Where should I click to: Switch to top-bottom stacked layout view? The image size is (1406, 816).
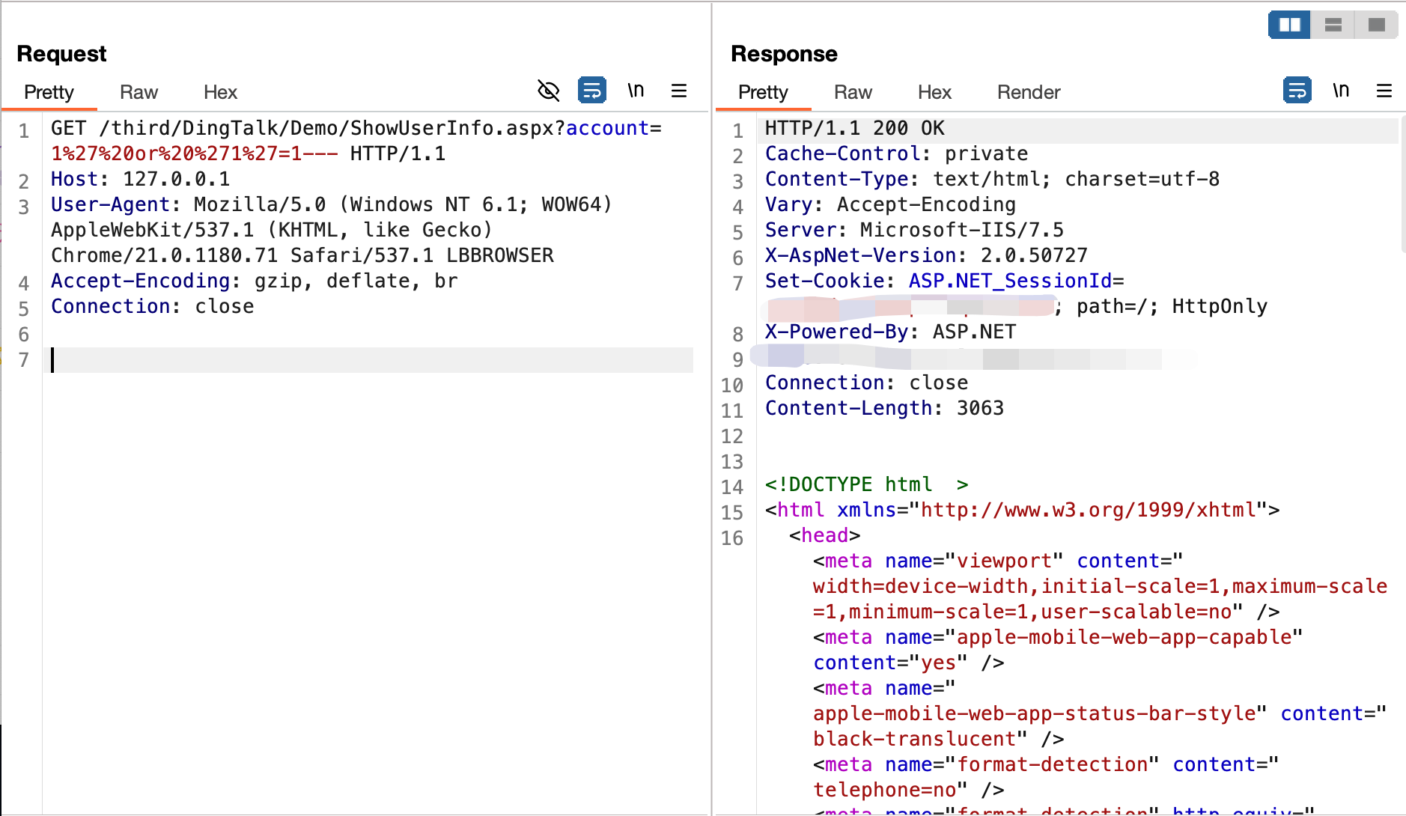click(1333, 25)
